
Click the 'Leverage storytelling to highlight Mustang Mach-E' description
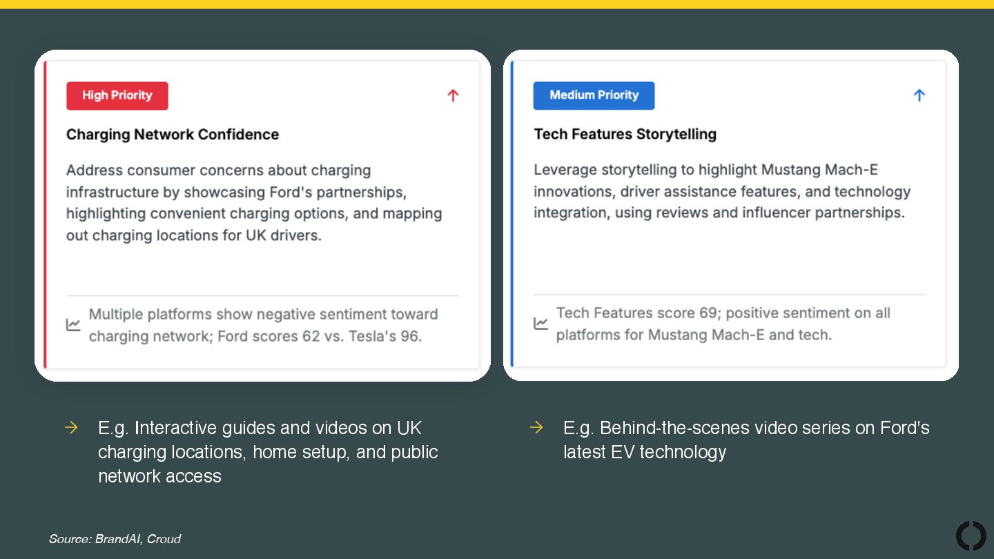tap(722, 191)
